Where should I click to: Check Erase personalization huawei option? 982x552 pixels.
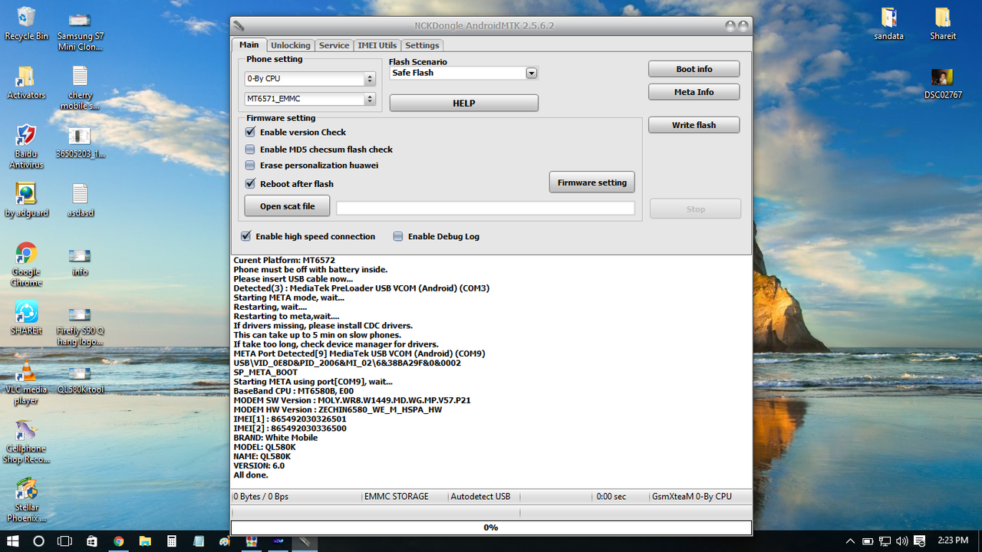coord(250,165)
